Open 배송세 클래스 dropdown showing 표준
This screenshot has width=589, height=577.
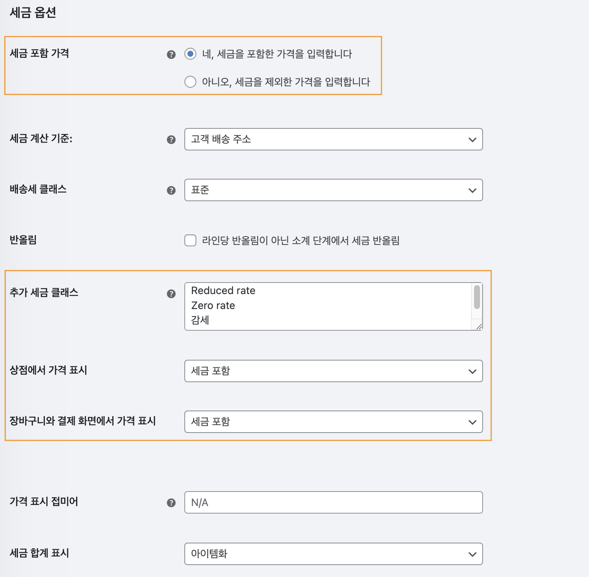(333, 190)
